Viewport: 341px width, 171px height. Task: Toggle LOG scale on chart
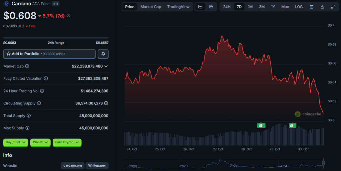(299, 7)
